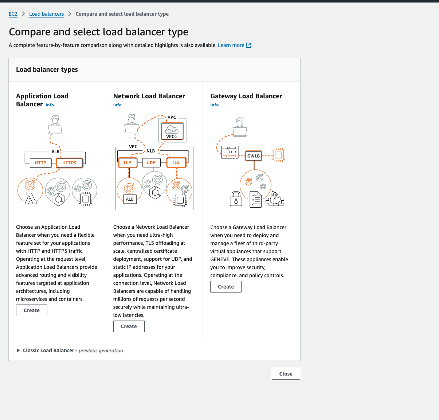The image size is (439, 420).
Task: Click the user laptop icon in NLB diagram
Action: click(132, 124)
